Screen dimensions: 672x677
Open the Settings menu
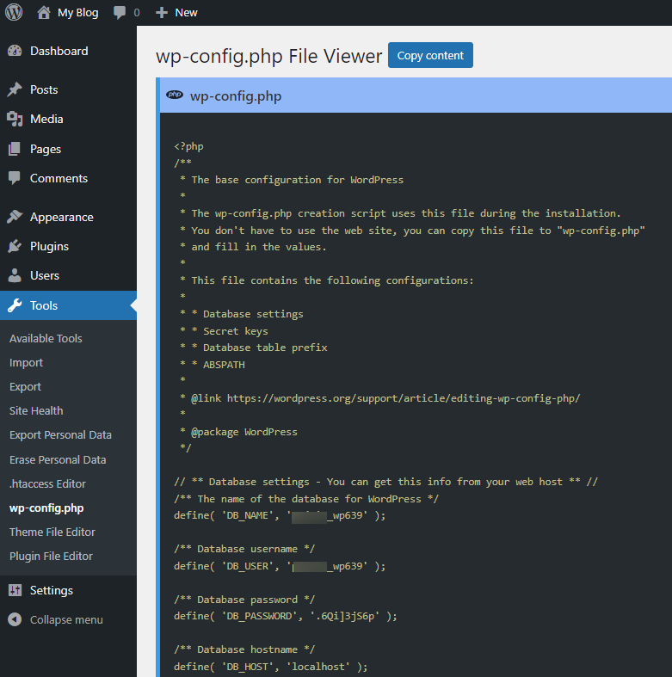(x=52, y=590)
